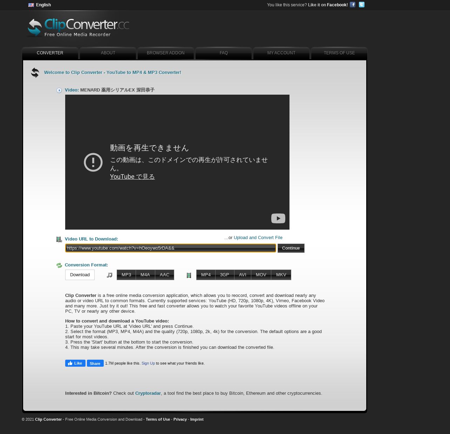The image size is (450, 434).
Task: Open footer Terms of Use link
Action: tap(158, 419)
